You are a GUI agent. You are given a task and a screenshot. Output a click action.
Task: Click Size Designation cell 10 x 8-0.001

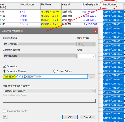(92, 16)
